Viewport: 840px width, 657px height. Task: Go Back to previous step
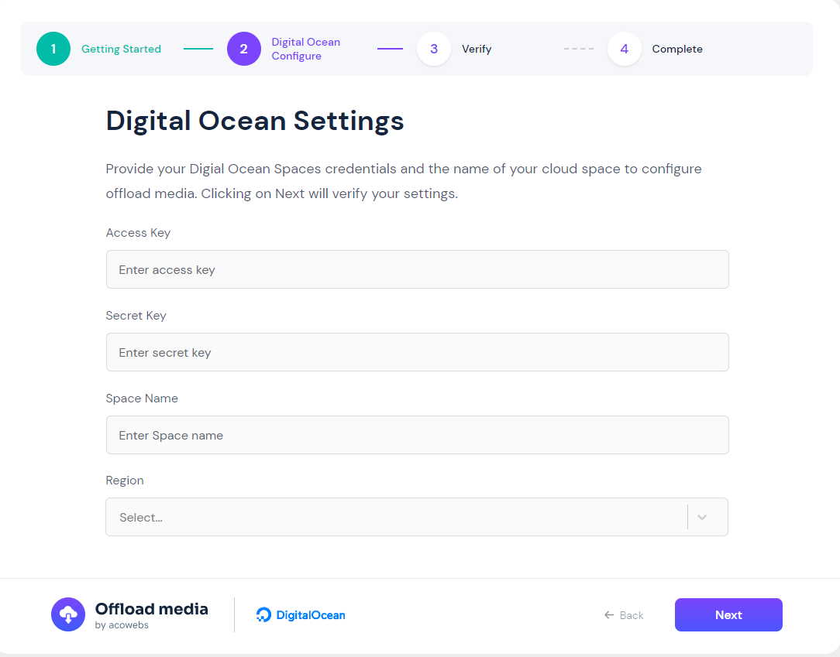pos(624,615)
